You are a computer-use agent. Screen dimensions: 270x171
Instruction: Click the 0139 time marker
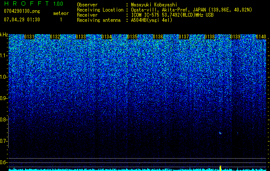(x=235, y=37)
